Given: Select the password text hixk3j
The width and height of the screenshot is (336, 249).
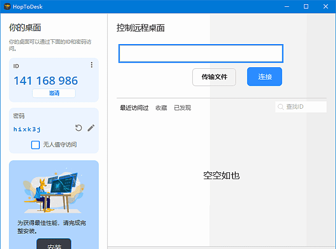Looking at the screenshot, I should coord(27,129).
